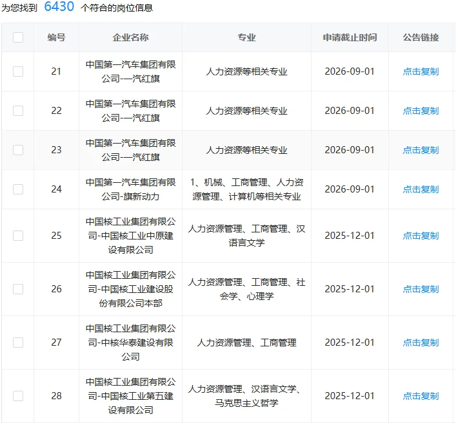Screen dimensions: 456x423
Task: Click deadline 2025-12-01 in row 26
Action: (350, 289)
